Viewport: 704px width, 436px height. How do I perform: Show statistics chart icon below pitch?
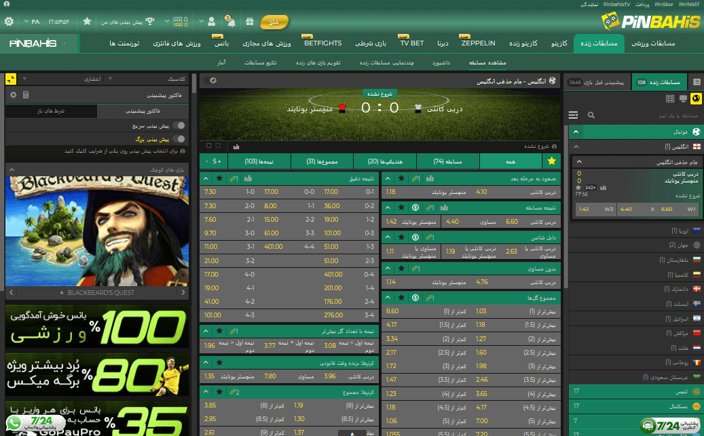click(x=236, y=146)
